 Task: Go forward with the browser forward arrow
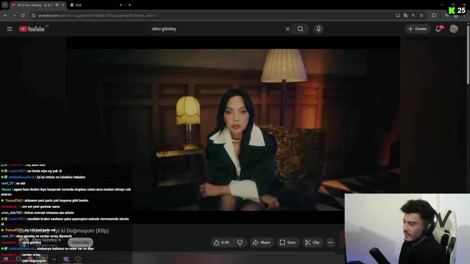[x=14, y=15]
